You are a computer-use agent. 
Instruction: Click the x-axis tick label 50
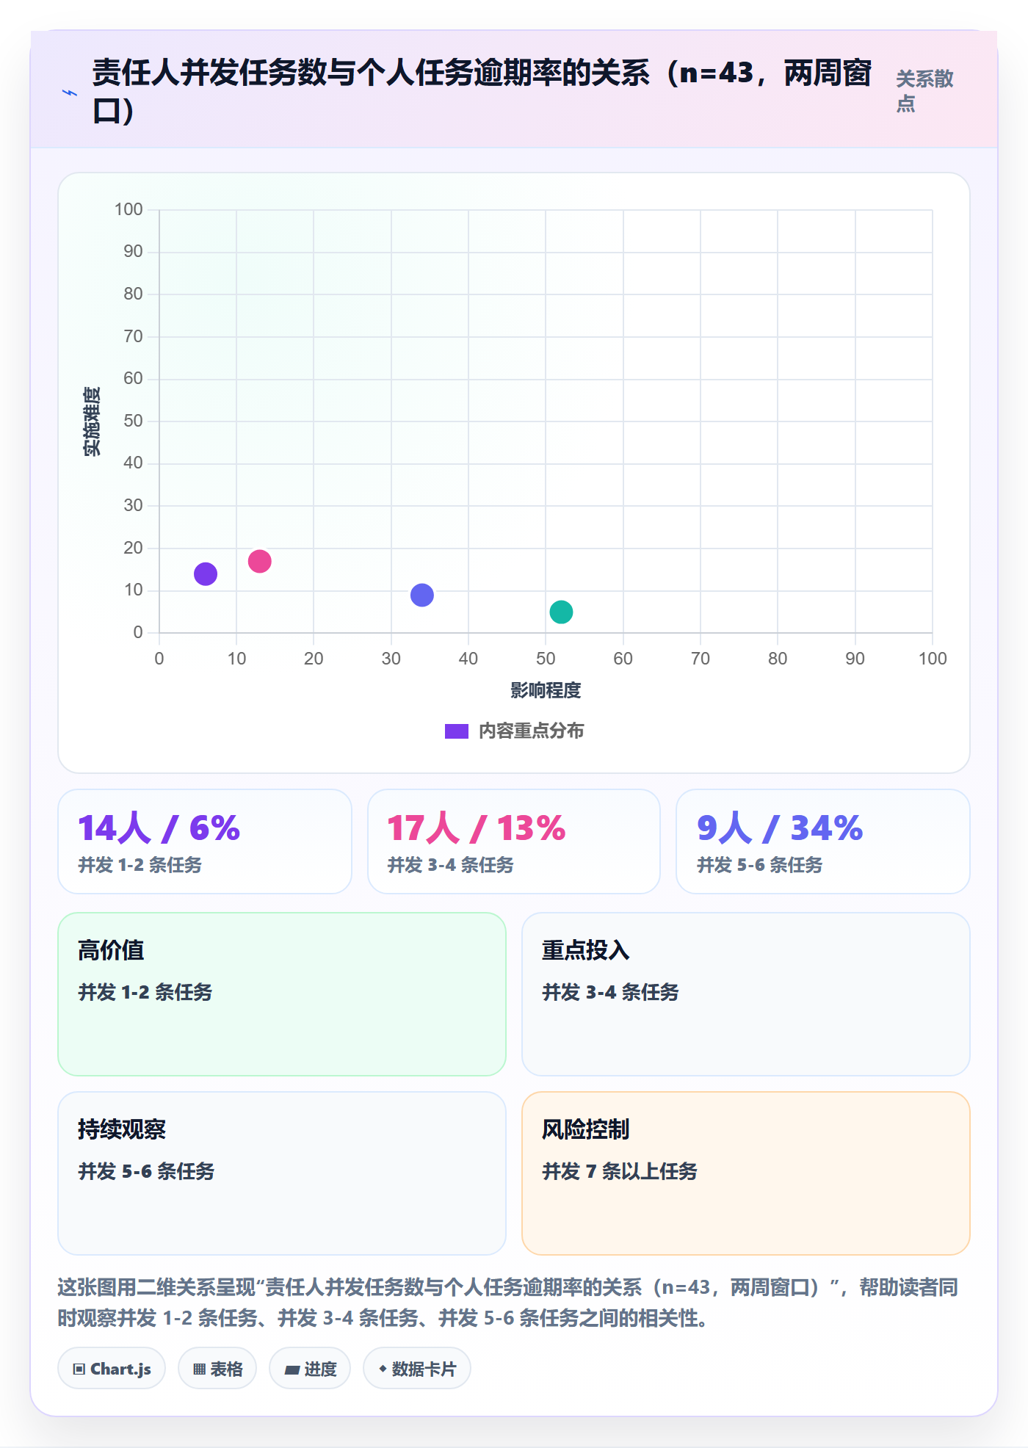[x=546, y=659]
